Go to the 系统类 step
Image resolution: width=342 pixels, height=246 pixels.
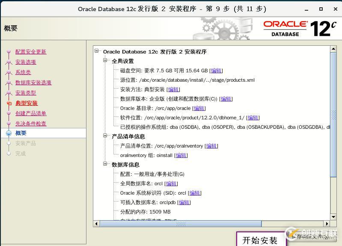pyautogui.click(x=23, y=72)
